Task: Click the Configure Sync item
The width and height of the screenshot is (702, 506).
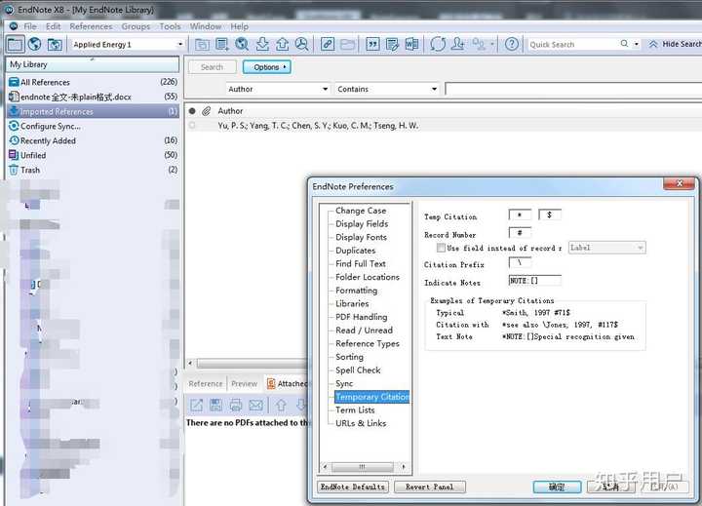Action: pyautogui.click(x=94, y=127)
